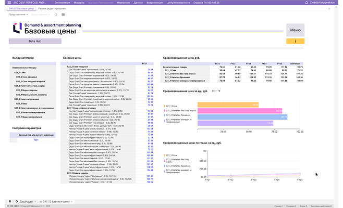This screenshot has width=343, height=208.
Task: Click the yellow info button
Action: (x=296, y=41)
